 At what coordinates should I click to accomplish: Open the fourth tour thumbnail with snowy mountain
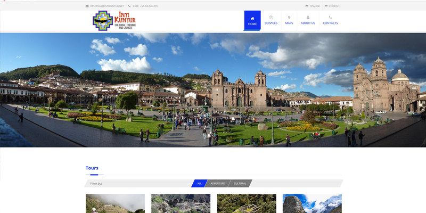point(312,203)
